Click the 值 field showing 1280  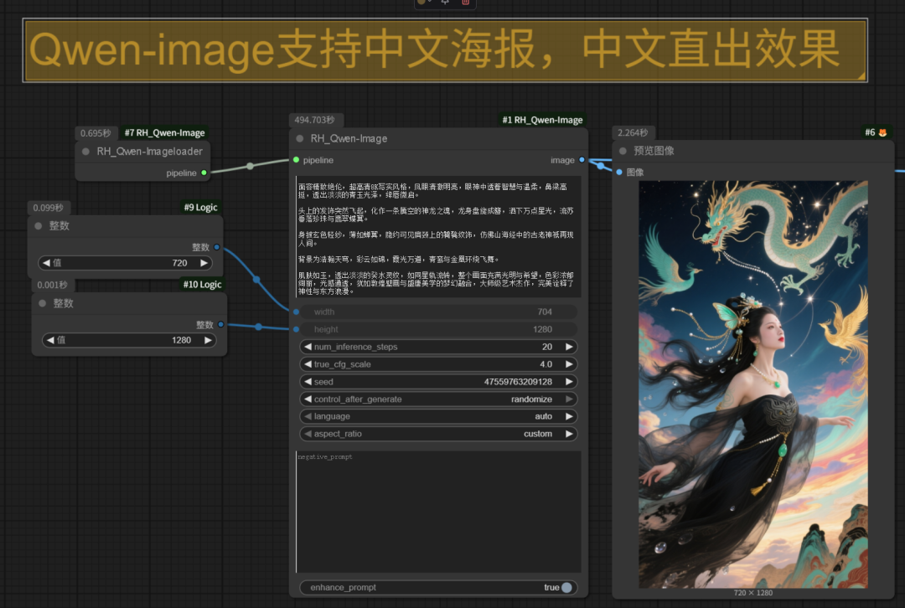coord(129,340)
